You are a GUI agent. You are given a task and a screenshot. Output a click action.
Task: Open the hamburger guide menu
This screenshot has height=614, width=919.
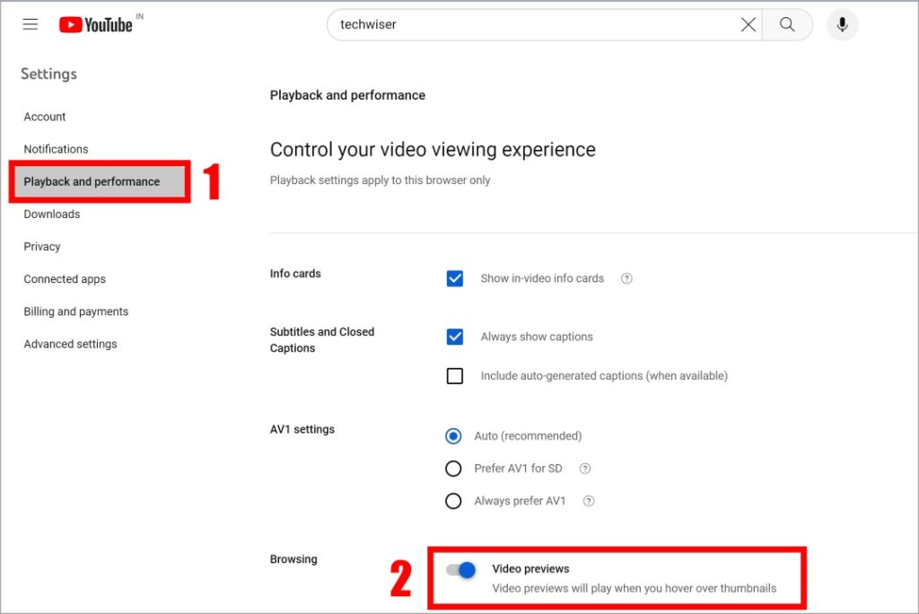(x=31, y=24)
